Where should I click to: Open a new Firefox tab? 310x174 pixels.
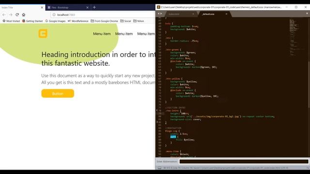coord(94,7)
